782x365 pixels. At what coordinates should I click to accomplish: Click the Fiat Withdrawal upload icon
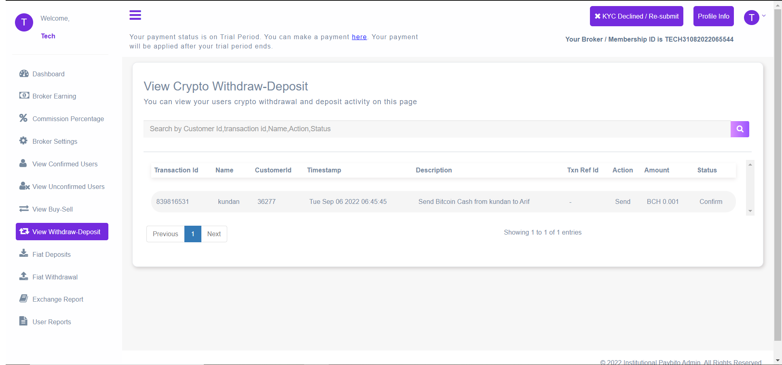tap(24, 276)
